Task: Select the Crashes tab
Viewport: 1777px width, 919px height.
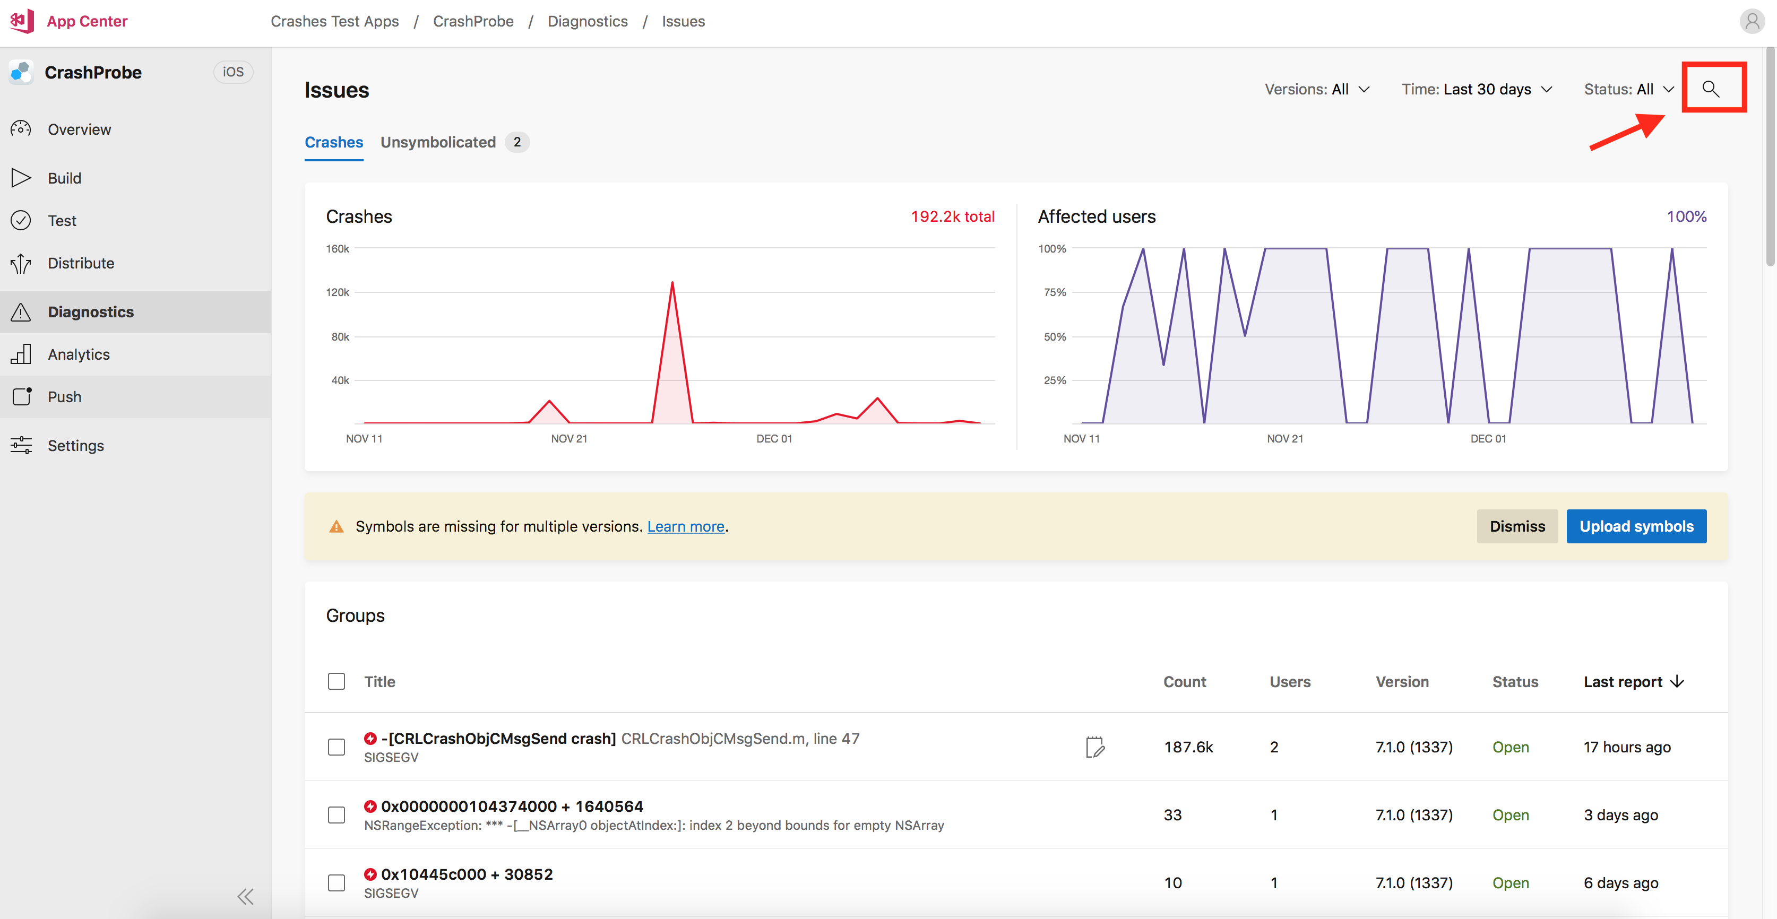Action: coord(333,142)
